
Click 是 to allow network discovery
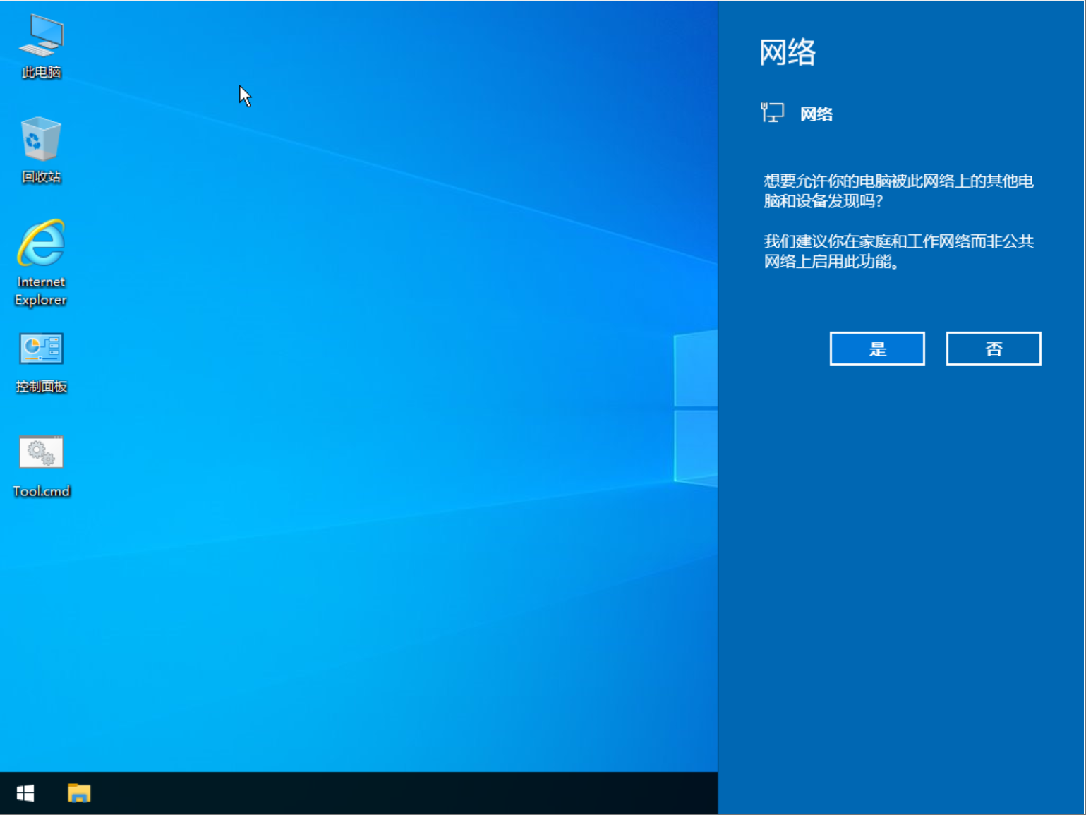coord(877,348)
